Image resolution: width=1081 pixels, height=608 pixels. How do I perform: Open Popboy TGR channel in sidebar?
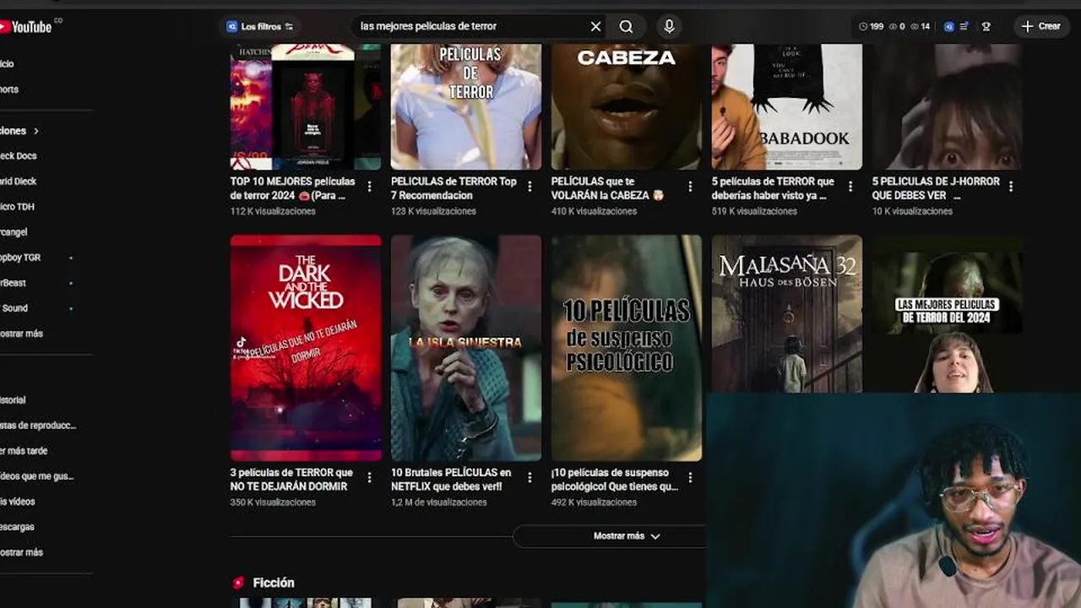20,258
